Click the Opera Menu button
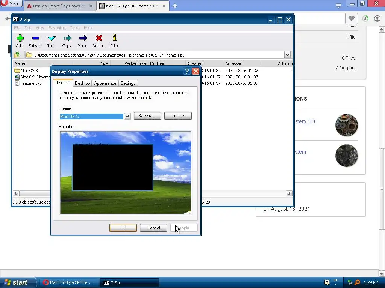Viewport: 385px width, 288px height. tap(11, 3)
